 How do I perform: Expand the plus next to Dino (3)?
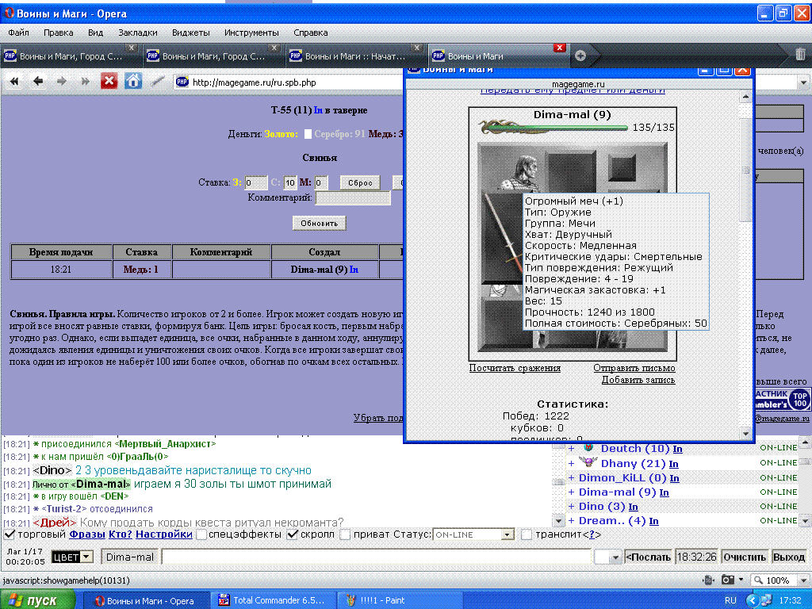[x=572, y=507]
